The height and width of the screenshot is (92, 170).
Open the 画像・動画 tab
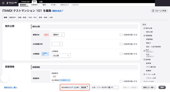click(x=22, y=17)
